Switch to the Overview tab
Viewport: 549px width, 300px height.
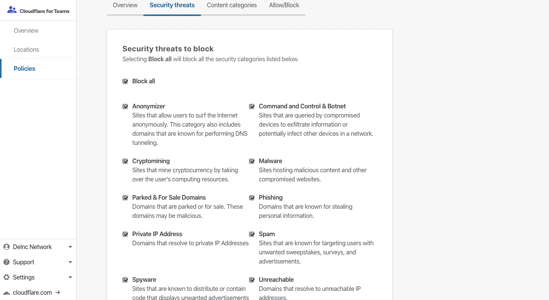tap(125, 5)
